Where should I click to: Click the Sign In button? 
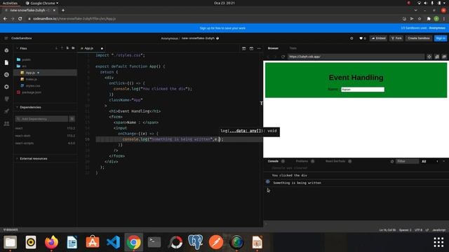[441, 38]
